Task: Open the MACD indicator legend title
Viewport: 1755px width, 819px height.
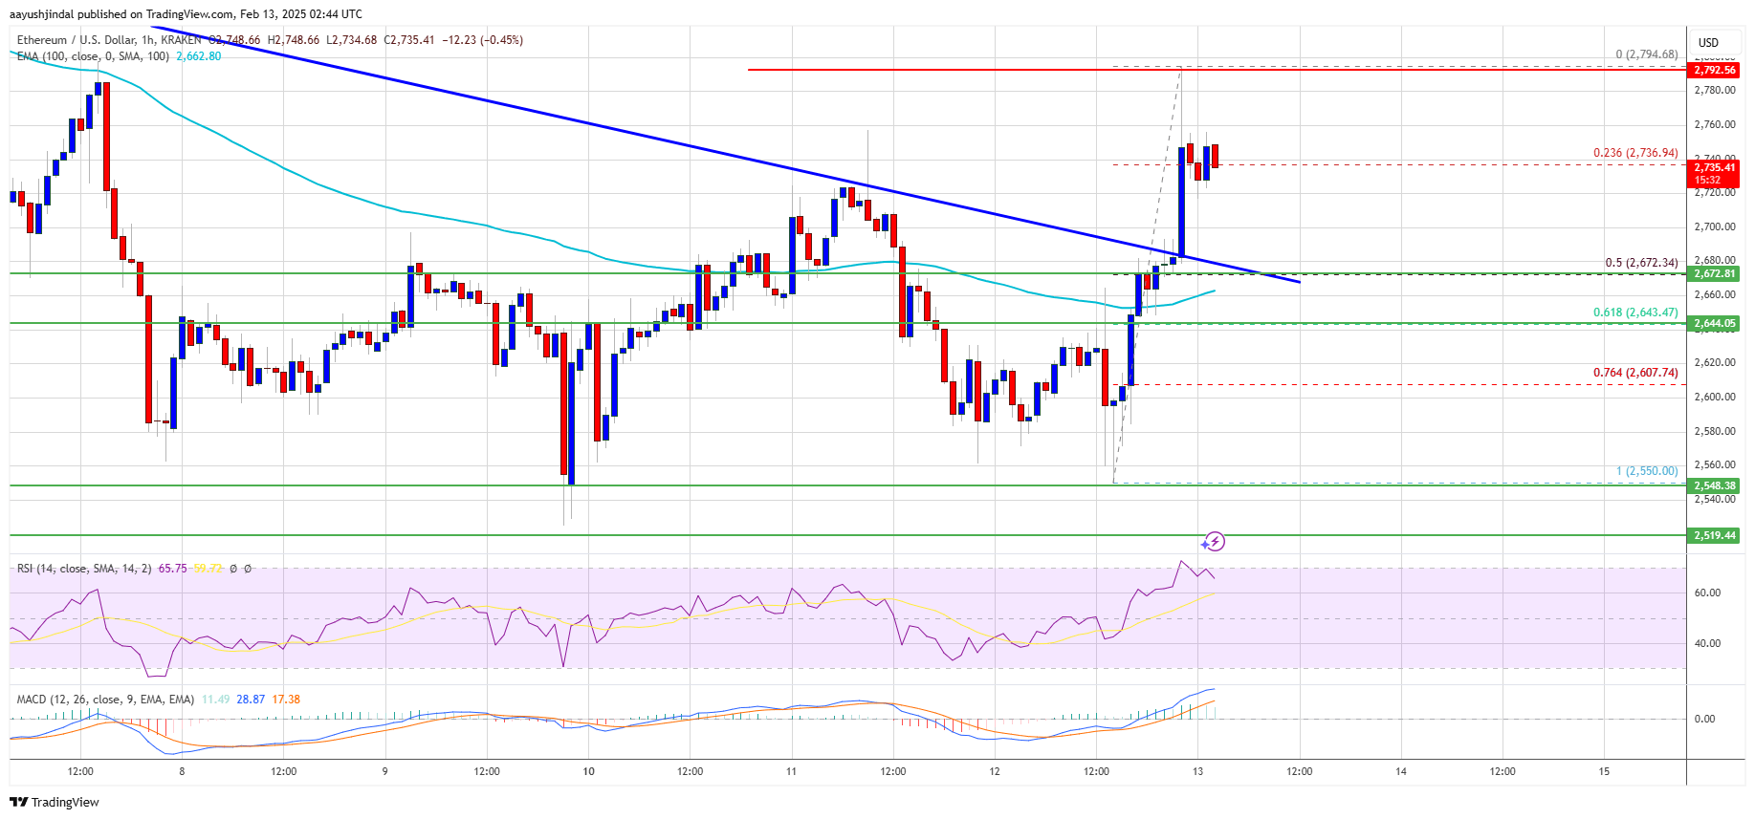Action: coord(105,700)
